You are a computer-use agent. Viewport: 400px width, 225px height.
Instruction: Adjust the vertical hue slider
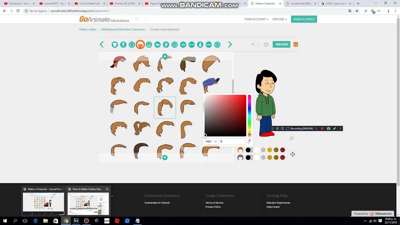249,116
